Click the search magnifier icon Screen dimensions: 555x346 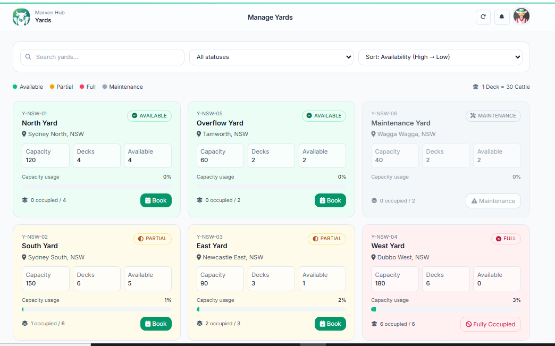point(28,57)
